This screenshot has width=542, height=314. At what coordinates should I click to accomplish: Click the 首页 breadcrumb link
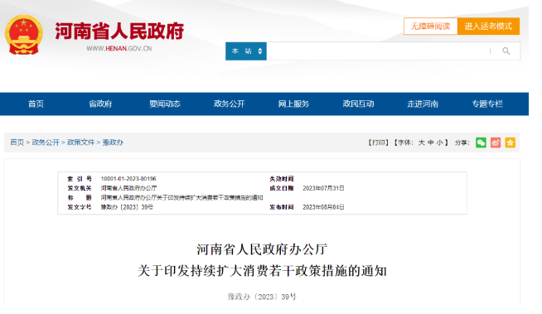(x=17, y=143)
